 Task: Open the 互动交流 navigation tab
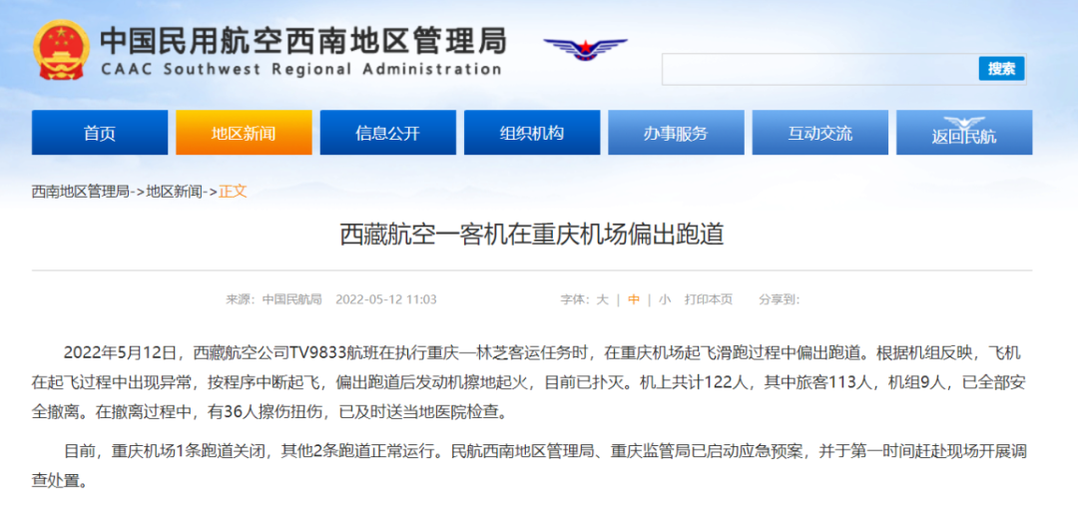pos(819,133)
